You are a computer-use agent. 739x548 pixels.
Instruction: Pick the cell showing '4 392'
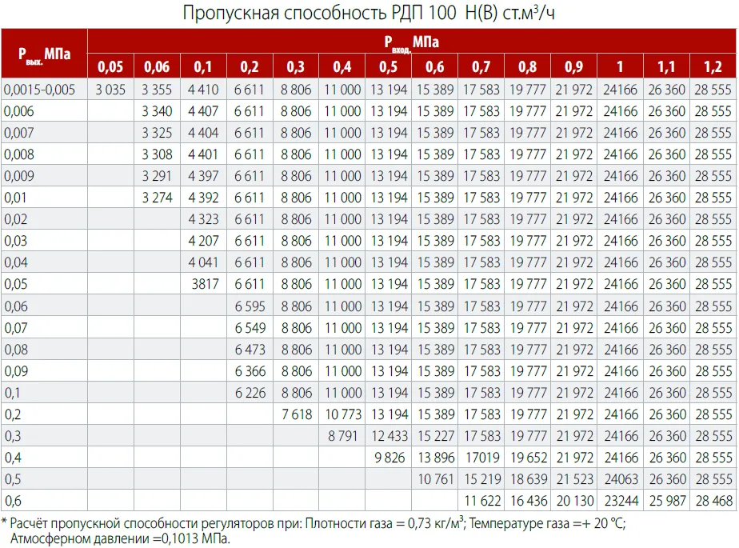click(x=203, y=198)
